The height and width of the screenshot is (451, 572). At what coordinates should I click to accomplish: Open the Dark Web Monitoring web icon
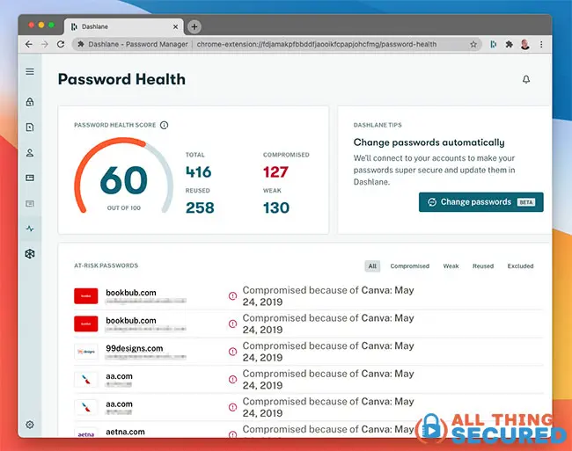[30, 254]
